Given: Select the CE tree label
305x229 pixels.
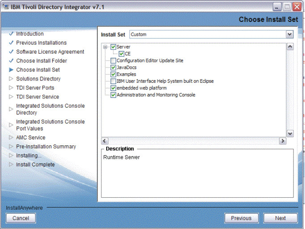Looking at the screenshot, I should [x=128, y=54].
